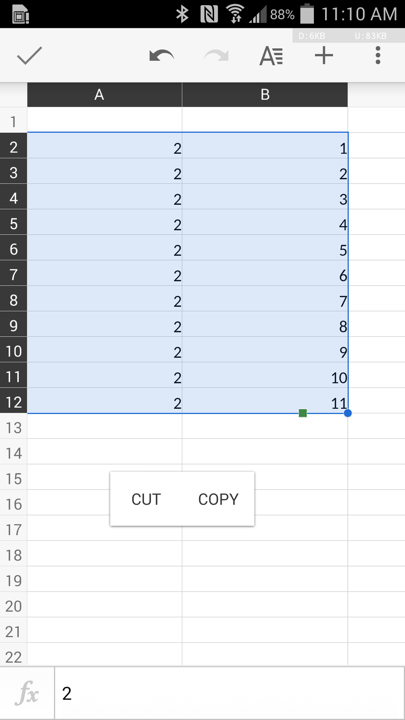
Task: Select column B header
Action: [265, 95]
